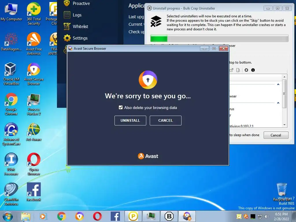Viewport: 296px width, 222px height.
Task: Click the document properties icon in Uninstall progress
Action: point(238,70)
